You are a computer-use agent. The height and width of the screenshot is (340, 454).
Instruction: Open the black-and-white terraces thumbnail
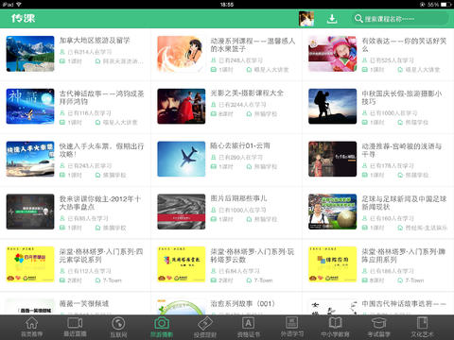[x=182, y=212]
